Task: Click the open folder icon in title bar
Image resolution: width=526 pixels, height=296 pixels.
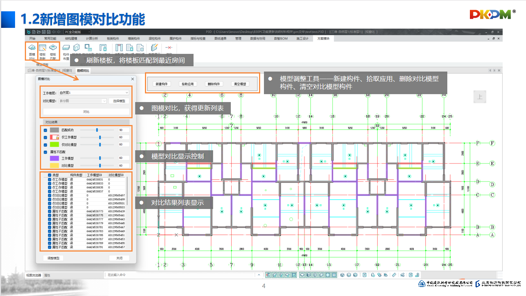Action: (x=38, y=32)
